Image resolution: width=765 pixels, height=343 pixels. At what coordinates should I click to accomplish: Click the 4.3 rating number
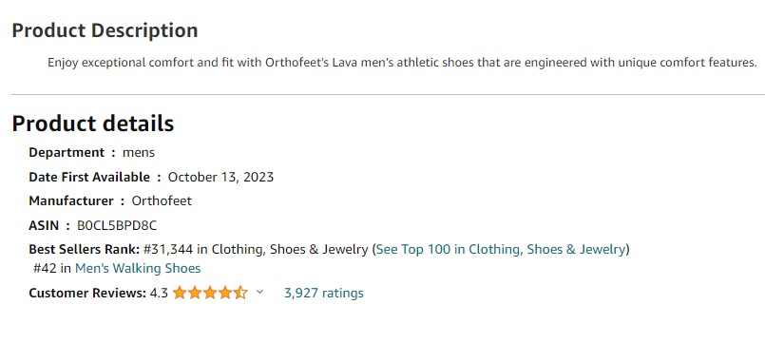159,293
